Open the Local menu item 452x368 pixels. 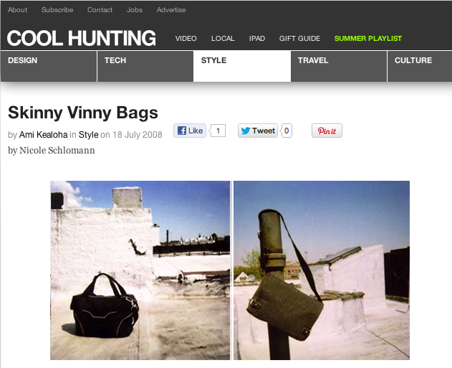click(223, 39)
